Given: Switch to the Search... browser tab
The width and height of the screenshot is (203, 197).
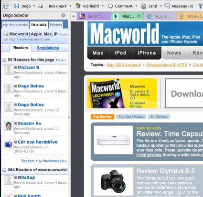Looking at the screenshot, I should [x=94, y=16].
